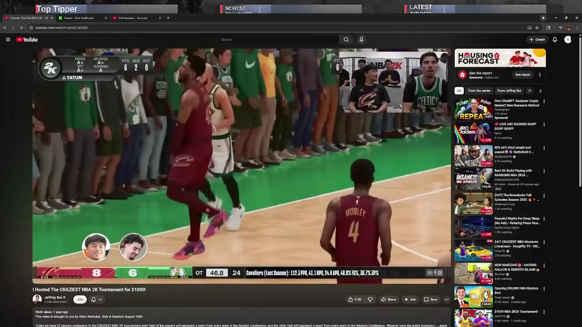
Task: Open the $1000 NBA 2K26 Tournament video title
Action: pyautogui.click(x=516, y=312)
